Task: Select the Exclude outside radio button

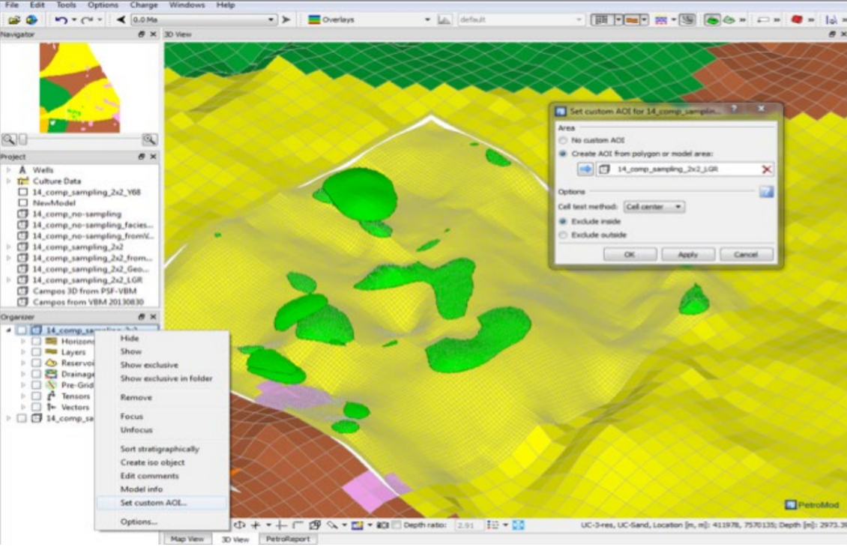Action: click(562, 235)
